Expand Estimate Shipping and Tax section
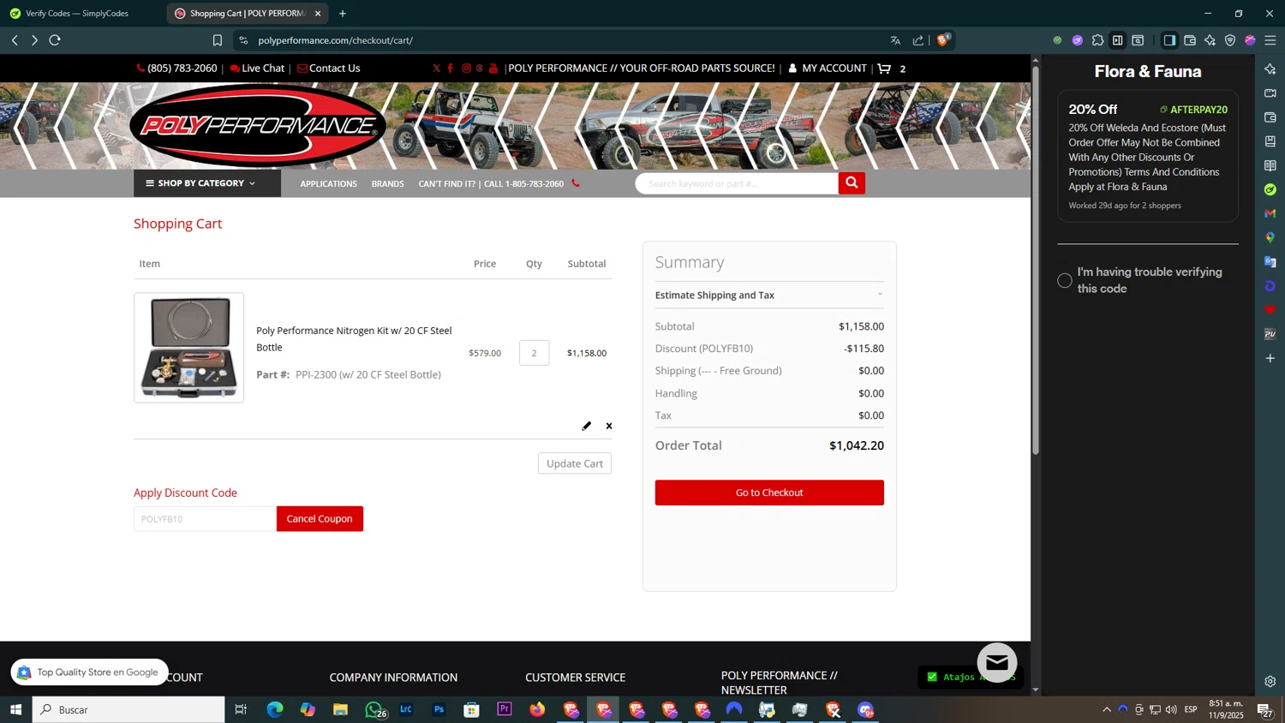 (x=769, y=295)
